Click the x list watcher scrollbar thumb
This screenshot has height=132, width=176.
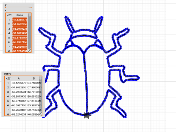coord(30,15)
